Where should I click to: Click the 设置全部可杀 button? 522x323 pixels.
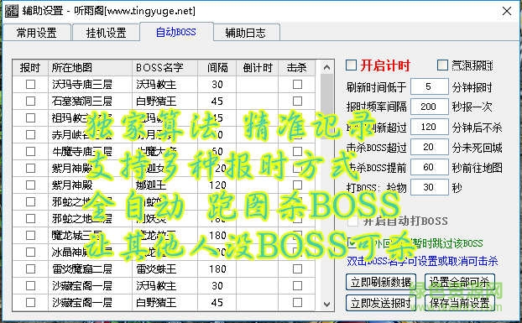460,282
